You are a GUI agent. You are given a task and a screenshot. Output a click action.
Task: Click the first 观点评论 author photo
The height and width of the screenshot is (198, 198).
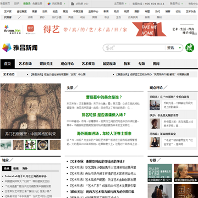(x=155, y=105)
